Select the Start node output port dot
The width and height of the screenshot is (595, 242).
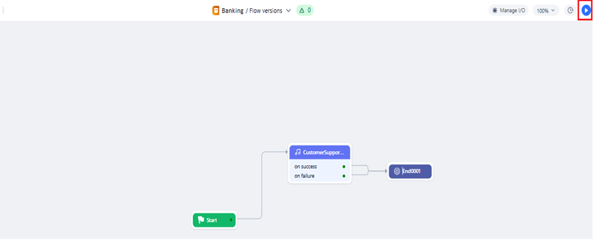(x=231, y=220)
